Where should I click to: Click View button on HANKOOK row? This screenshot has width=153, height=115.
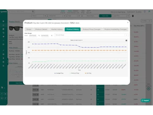point(35,99)
